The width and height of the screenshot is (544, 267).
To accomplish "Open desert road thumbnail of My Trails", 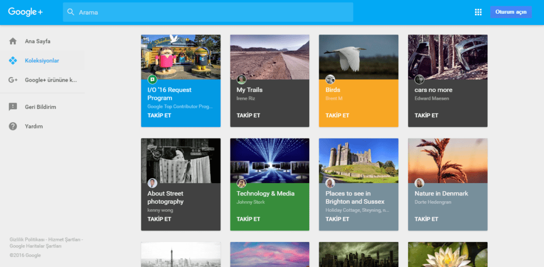I will click(269, 57).
